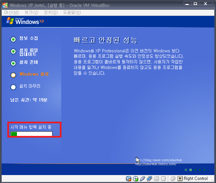This screenshot has height=183, width=216.
Task: Open the 장치(D) menu
Action: click(51, 13)
